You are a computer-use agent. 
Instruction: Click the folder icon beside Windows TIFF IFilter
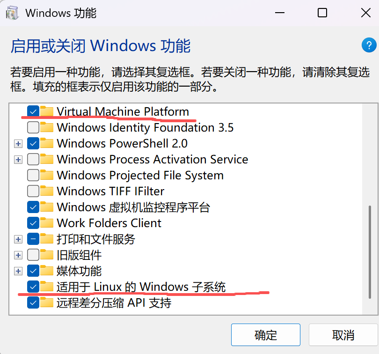pos(47,191)
